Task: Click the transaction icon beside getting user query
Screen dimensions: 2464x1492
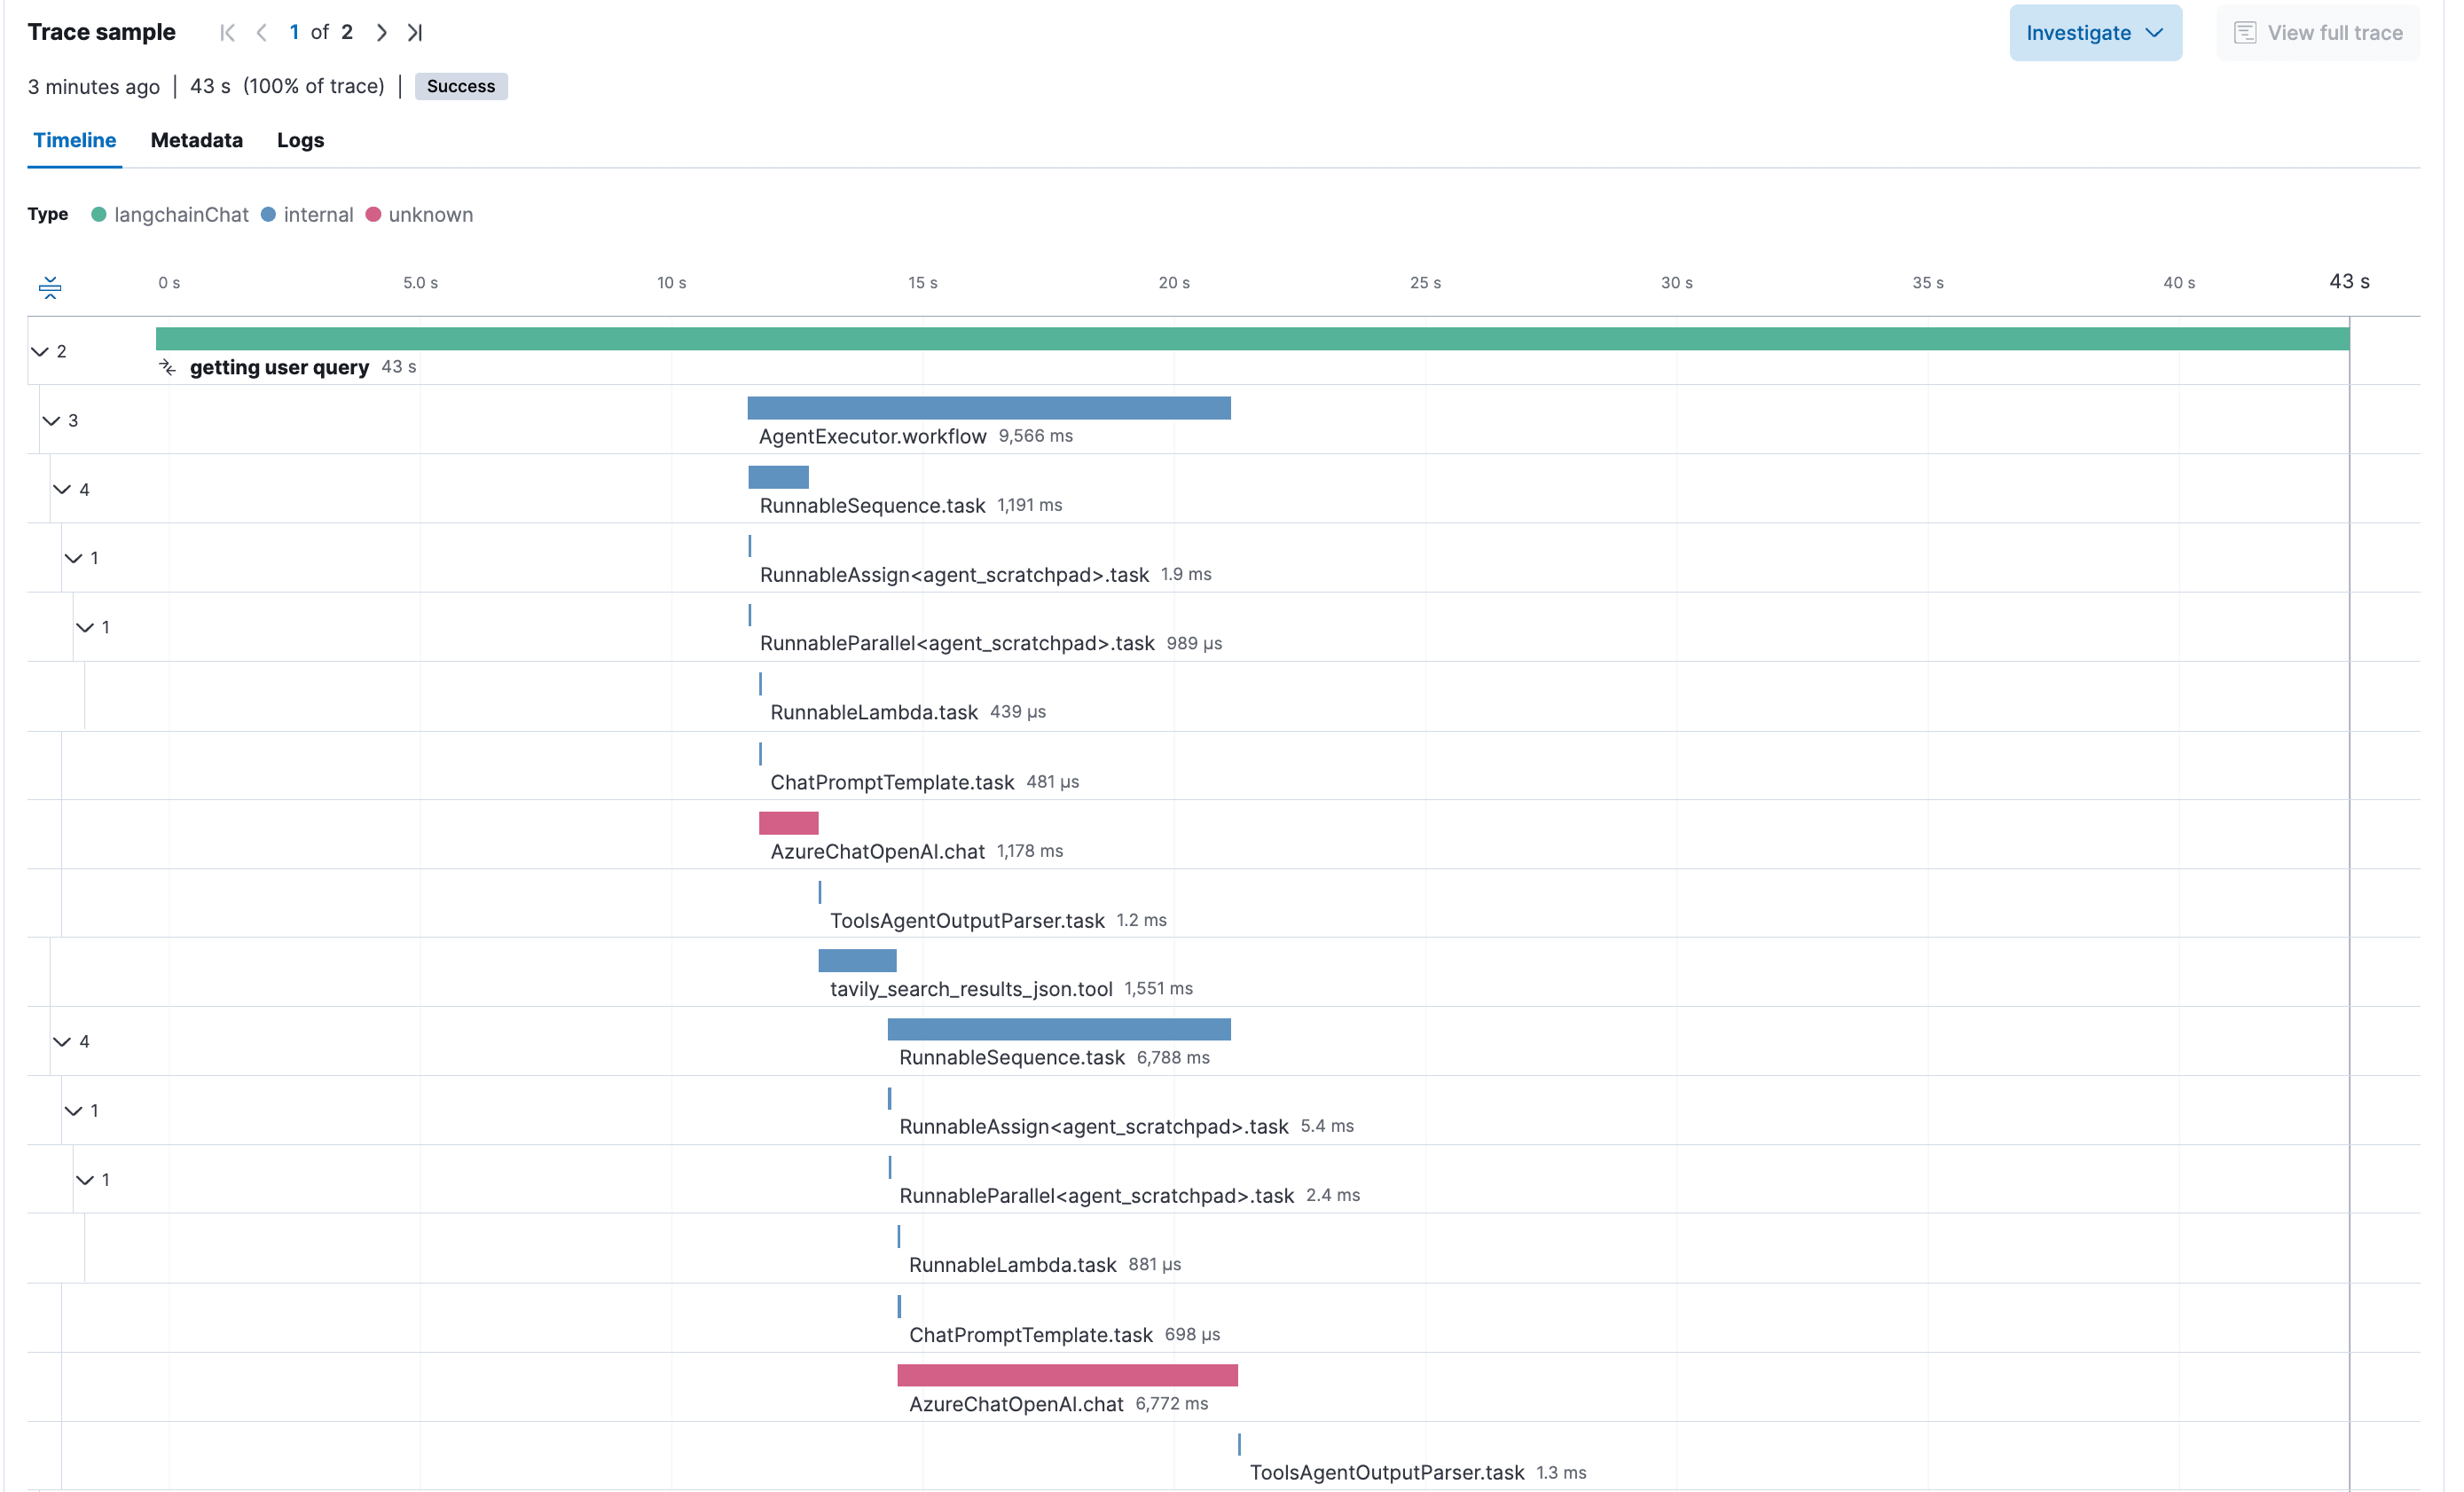Action: pos(168,368)
